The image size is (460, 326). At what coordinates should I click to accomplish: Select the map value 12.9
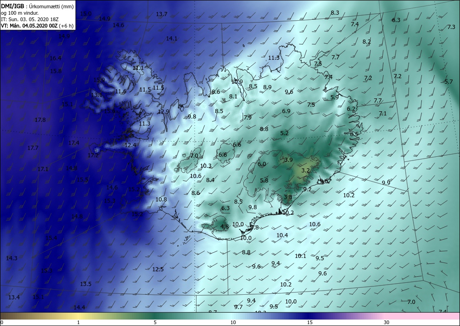point(163,111)
